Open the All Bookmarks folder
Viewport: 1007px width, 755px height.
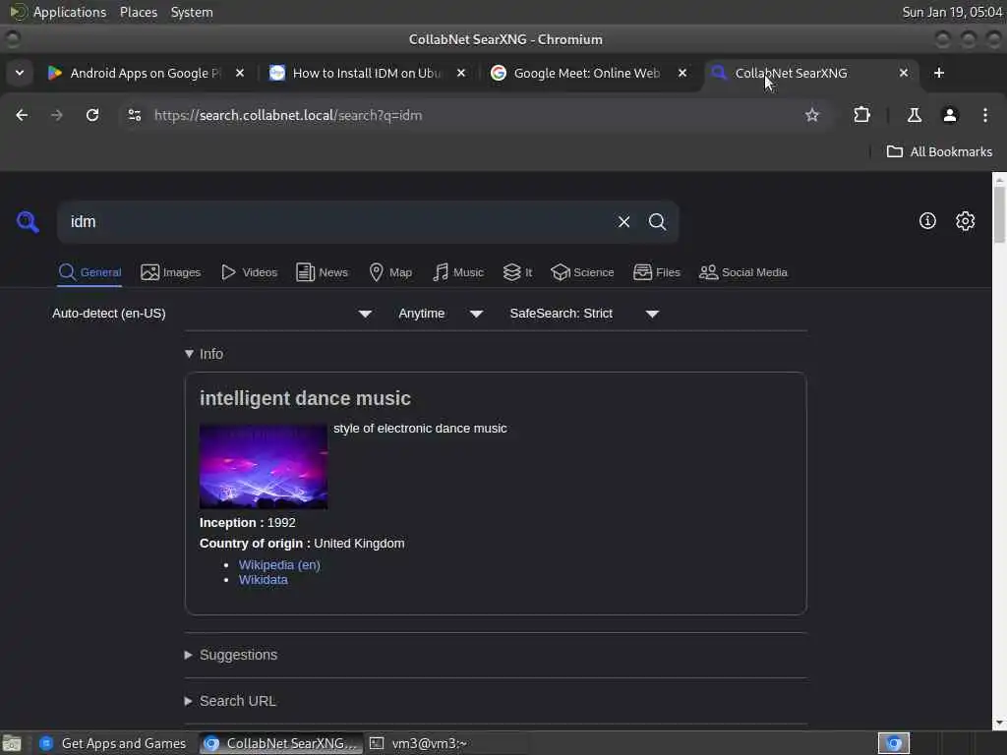tap(939, 151)
